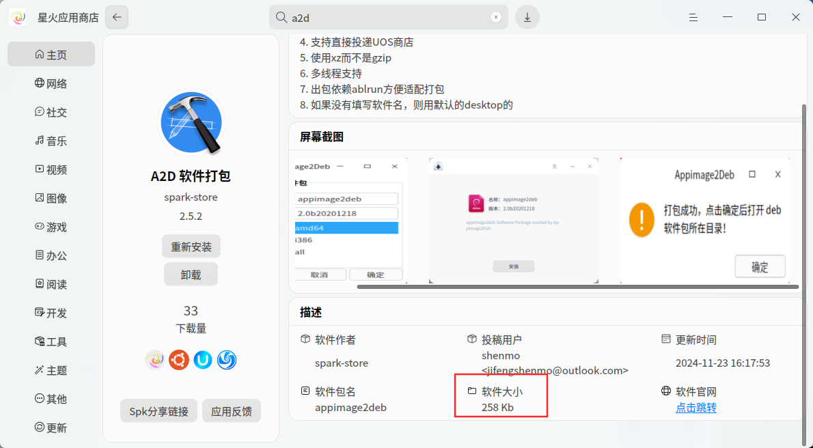Select version number 2.5.2
The height and width of the screenshot is (448, 813).
click(191, 216)
